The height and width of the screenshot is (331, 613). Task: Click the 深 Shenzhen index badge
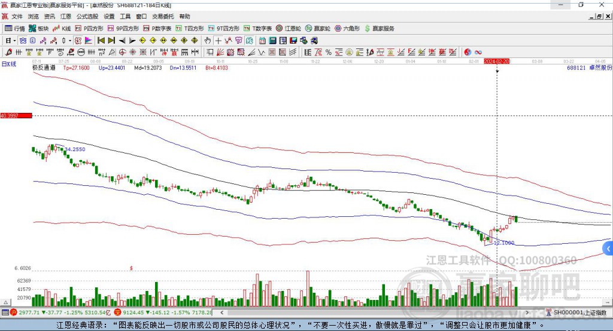(x=118, y=312)
